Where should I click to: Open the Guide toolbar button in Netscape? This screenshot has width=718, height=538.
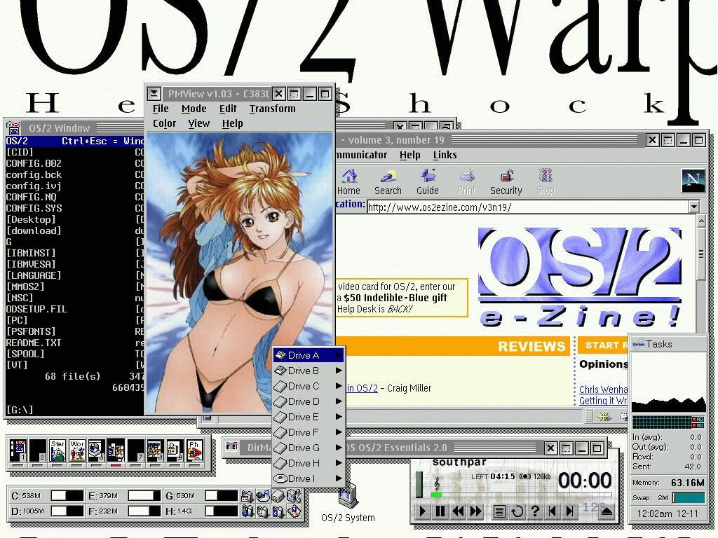(427, 182)
